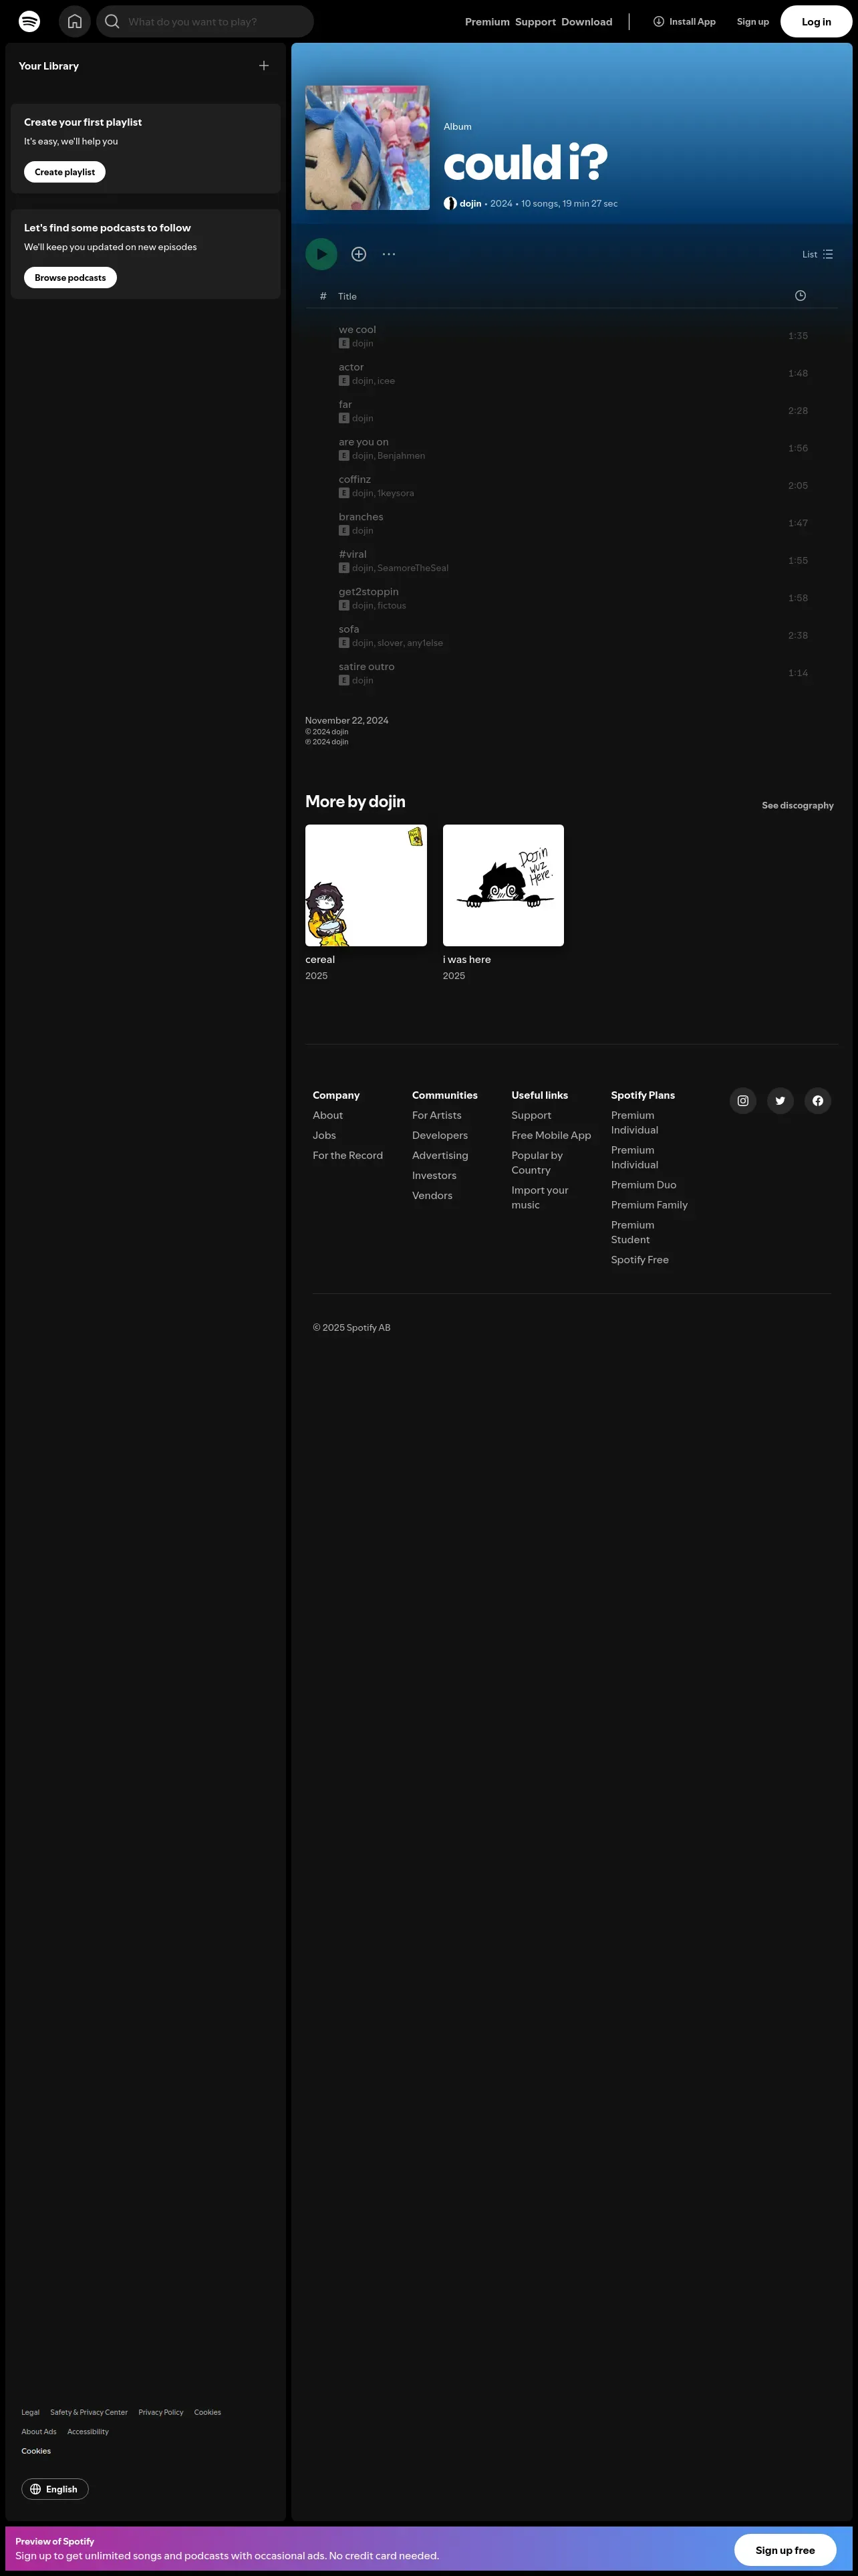This screenshot has width=858, height=2576.
Task: Open For the Record link
Action: (x=347, y=1155)
